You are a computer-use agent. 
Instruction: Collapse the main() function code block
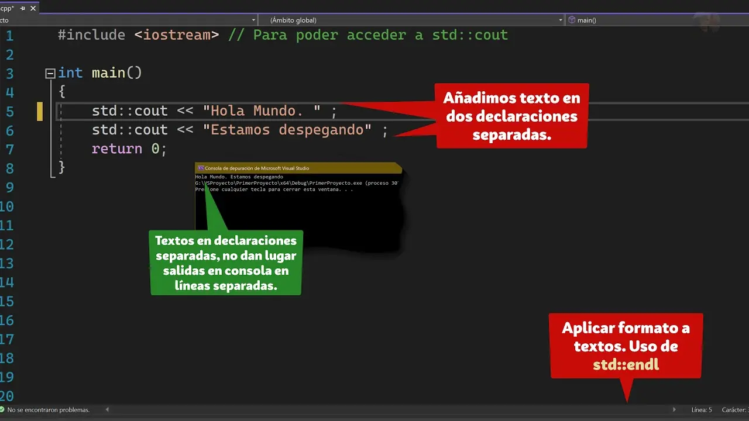tap(50, 73)
